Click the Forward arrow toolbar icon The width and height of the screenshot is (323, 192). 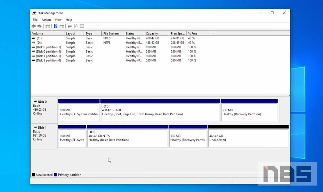pyautogui.click(x=40, y=26)
